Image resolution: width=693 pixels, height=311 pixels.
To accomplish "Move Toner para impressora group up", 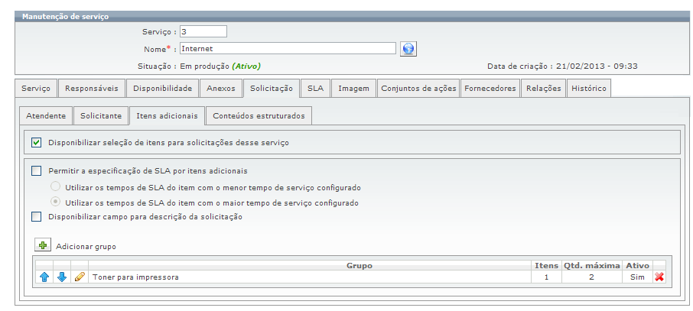I will (44, 277).
